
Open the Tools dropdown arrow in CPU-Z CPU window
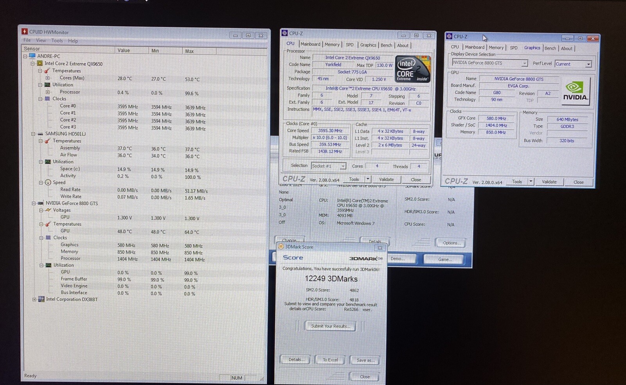367,179
